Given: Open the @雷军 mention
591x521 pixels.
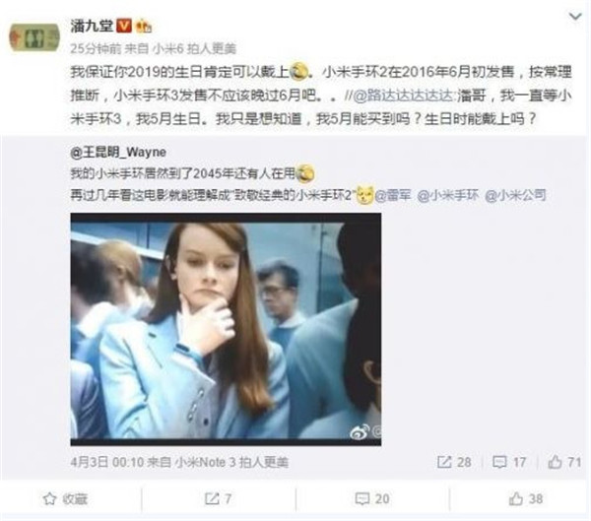Looking at the screenshot, I should point(393,195).
